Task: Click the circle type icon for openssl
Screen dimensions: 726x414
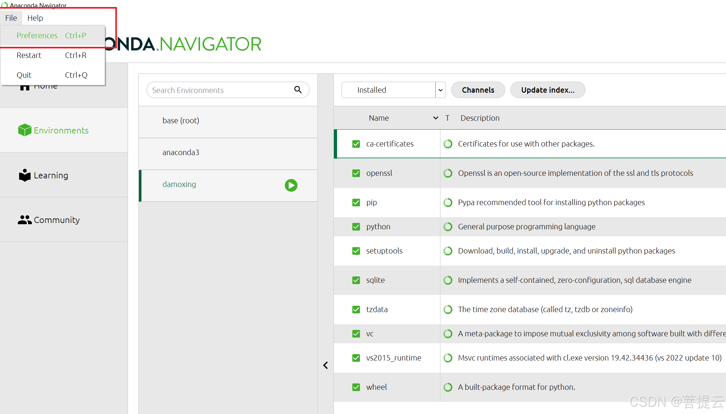Action: pos(448,173)
